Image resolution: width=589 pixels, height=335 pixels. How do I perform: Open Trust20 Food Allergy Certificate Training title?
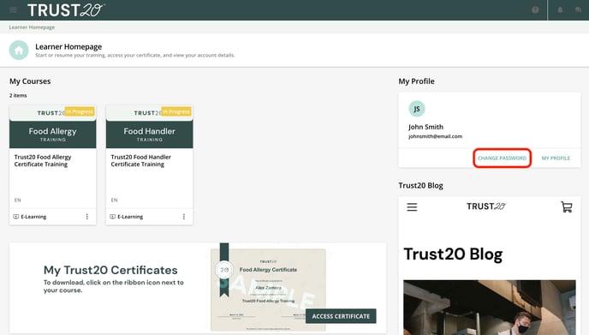43,160
